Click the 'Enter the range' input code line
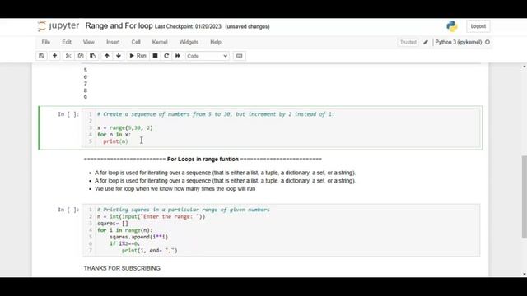The height and width of the screenshot is (296, 527). point(151,216)
